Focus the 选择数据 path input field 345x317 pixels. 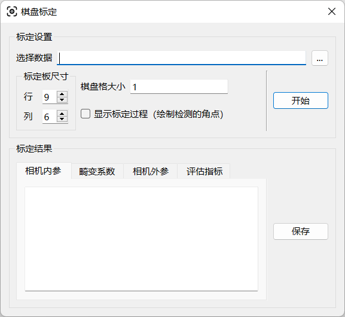click(x=182, y=58)
